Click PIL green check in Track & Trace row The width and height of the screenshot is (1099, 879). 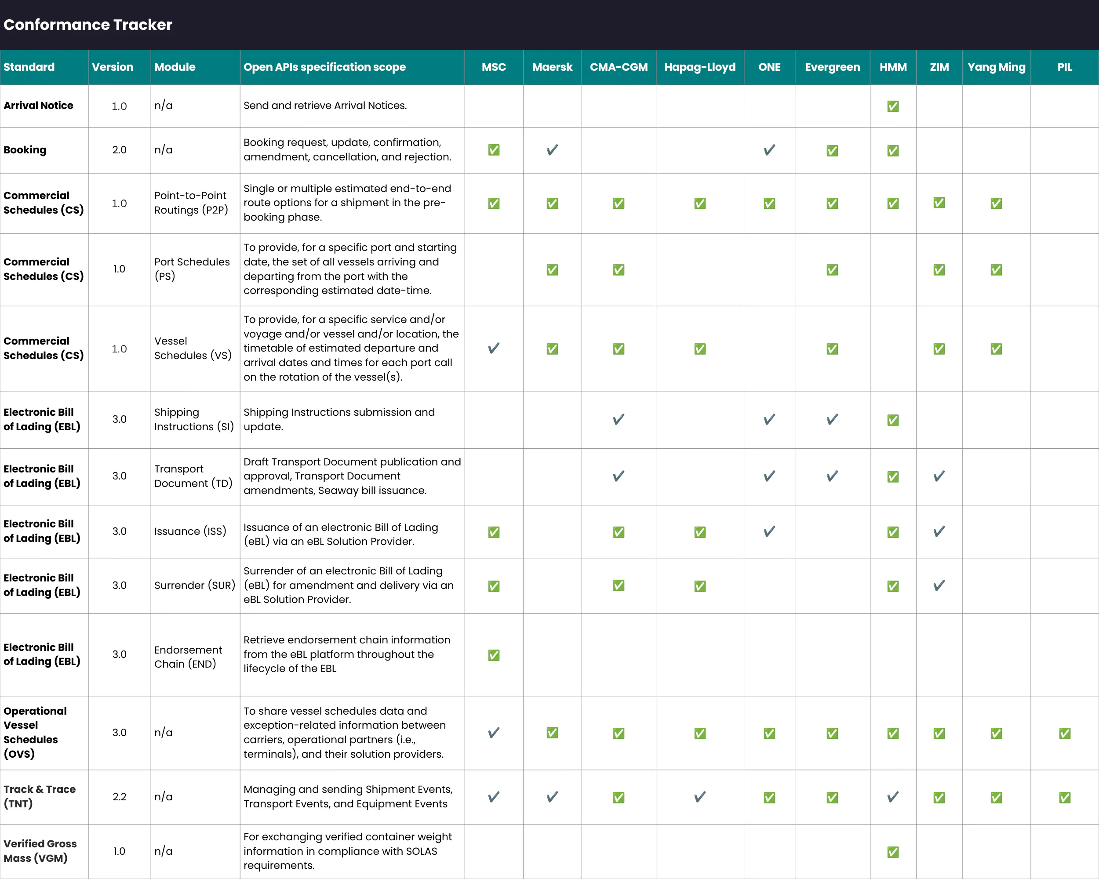[1064, 797]
